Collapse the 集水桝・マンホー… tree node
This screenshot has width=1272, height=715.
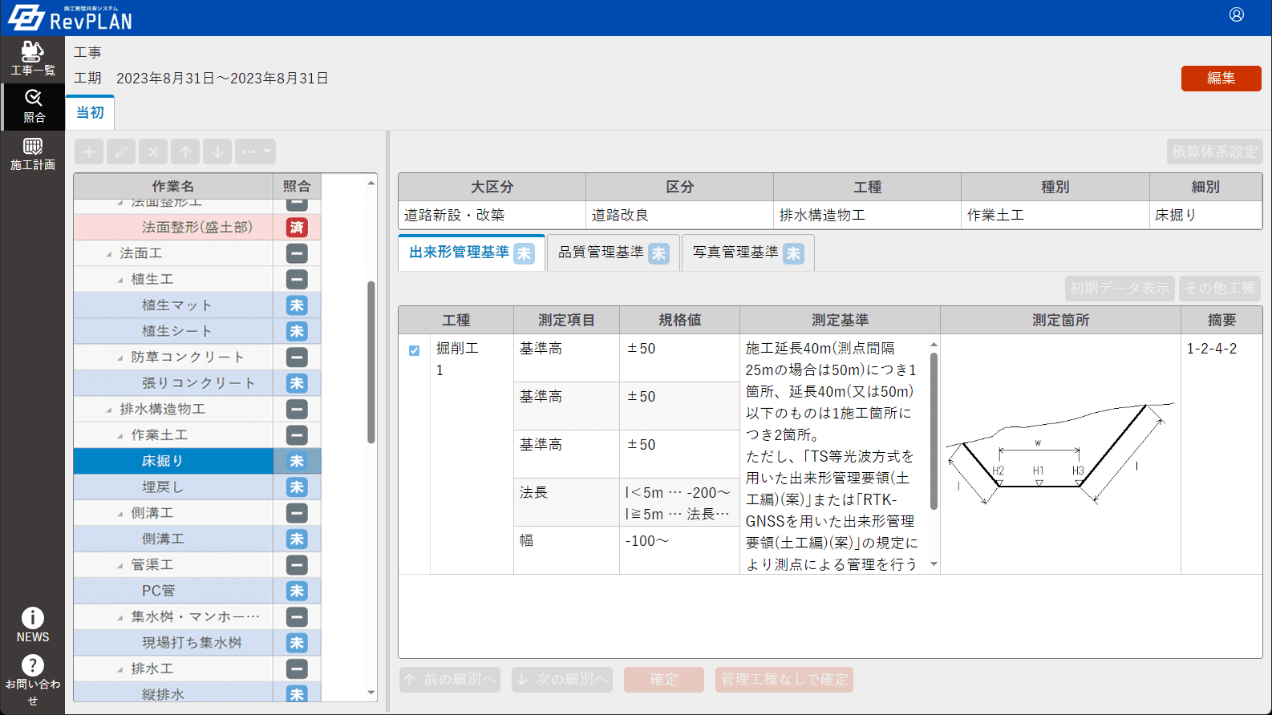(120, 617)
